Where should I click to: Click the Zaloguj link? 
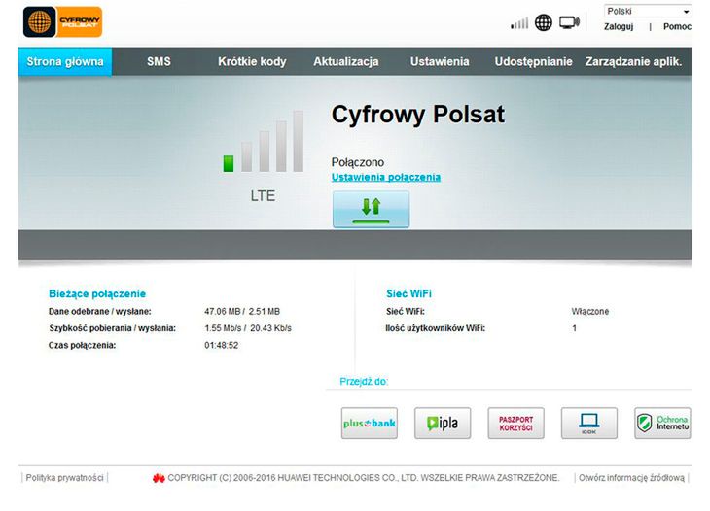[619, 26]
